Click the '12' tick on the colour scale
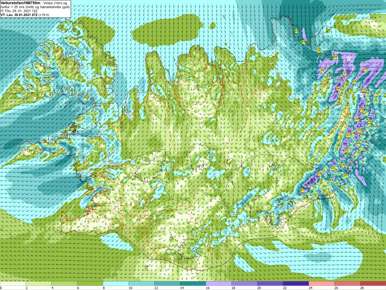The height and width of the screenshot is (290, 386). [156, 288]
